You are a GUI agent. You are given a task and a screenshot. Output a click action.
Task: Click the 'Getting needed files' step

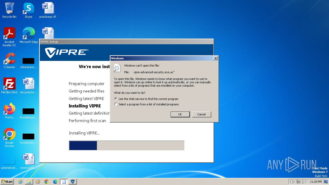tap(87, 91)
